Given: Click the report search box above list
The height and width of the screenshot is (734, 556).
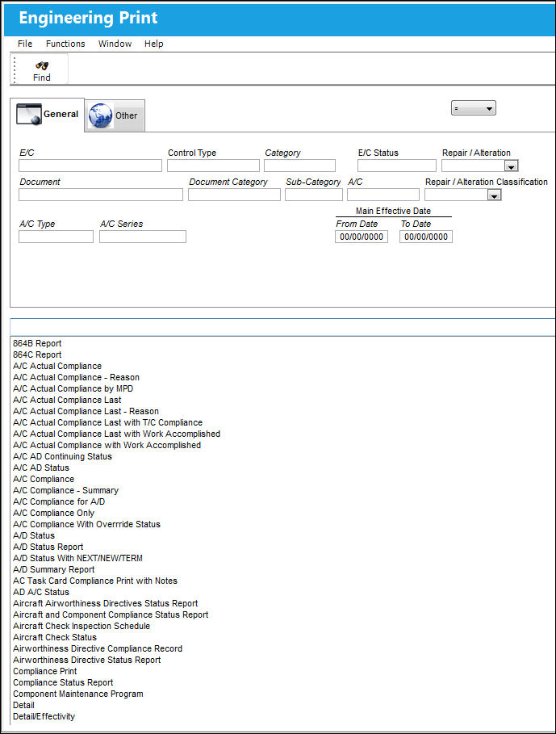Looking at the screenshot, I should pos(282,327).
